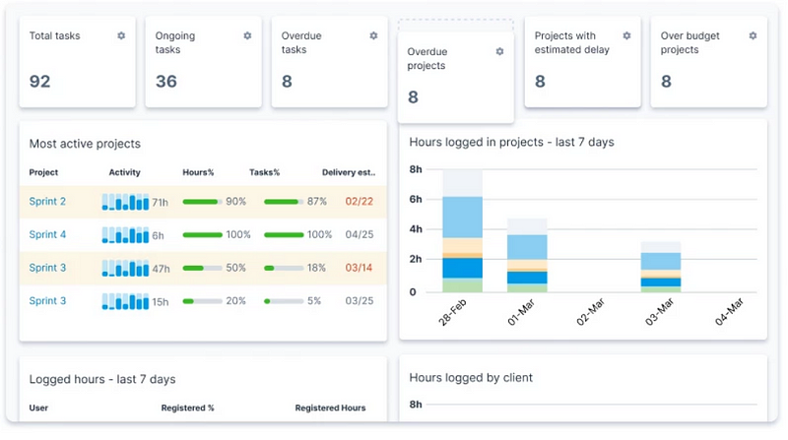Screen dimensions: 788x440
Task: Click the 03/25 delivery estimate date
Action: [359, 301]
